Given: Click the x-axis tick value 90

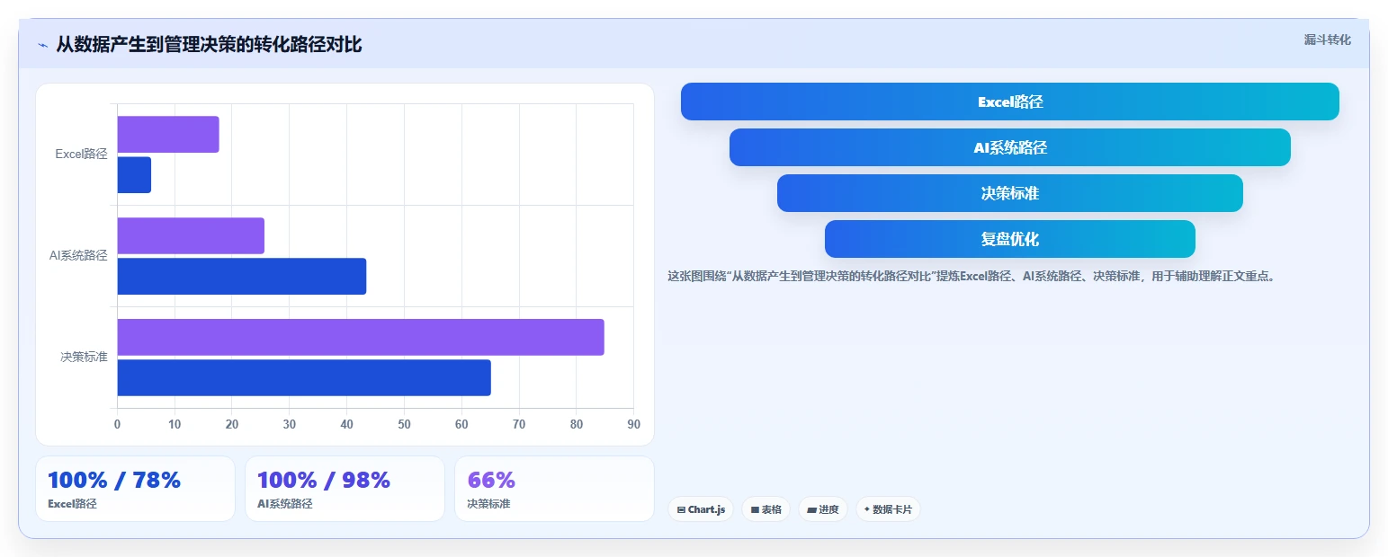Looking at the screenshot, I should pos(633,424).
